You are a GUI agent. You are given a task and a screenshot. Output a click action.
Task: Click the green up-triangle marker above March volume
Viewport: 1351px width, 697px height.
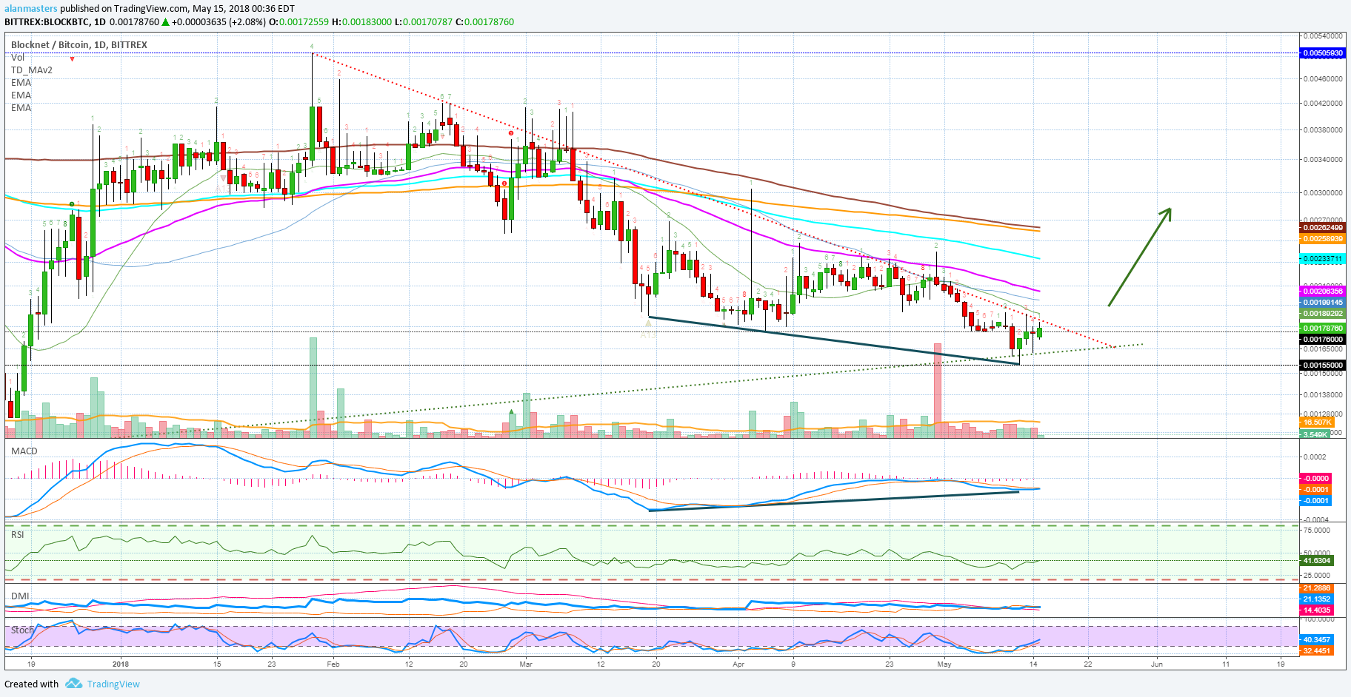[511, 411]
